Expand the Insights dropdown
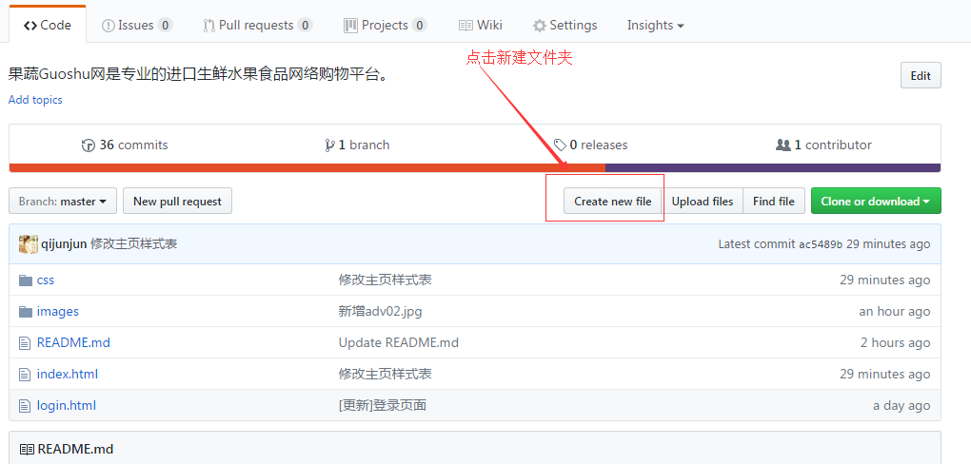971x464 pixels. 655,26
